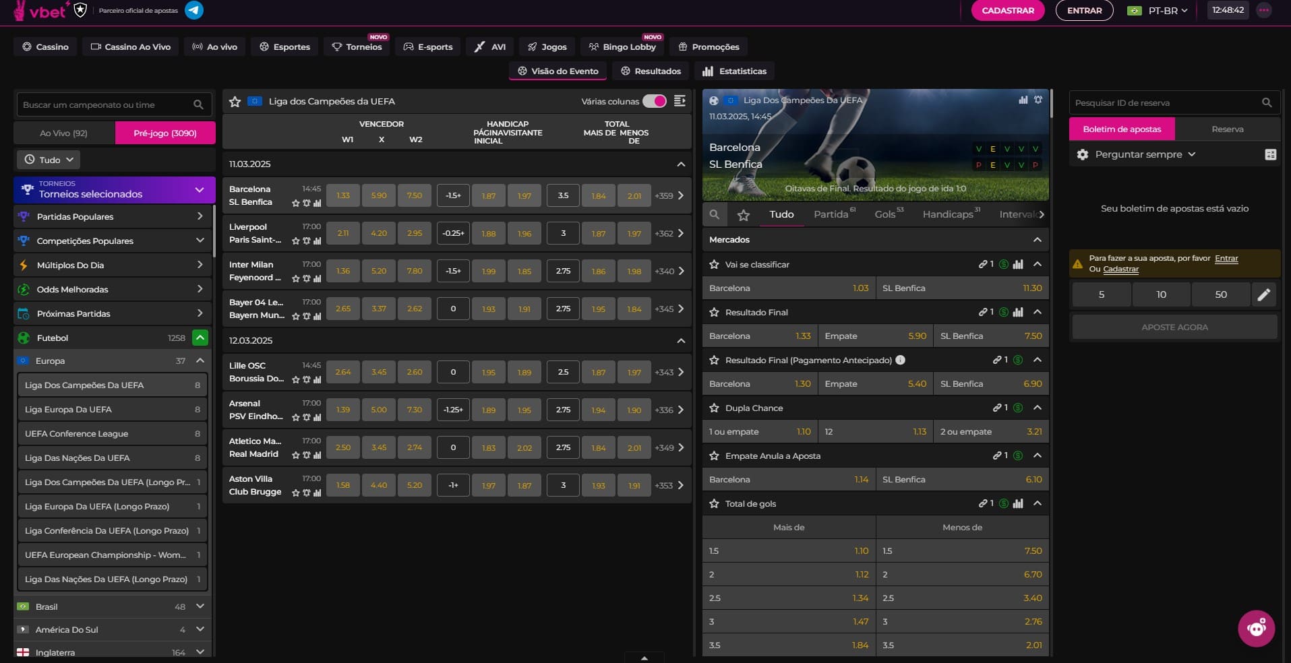Click the market search magnifier icon
The width and height of the screenshot is (1291, 663).
[x=715, y=214]
